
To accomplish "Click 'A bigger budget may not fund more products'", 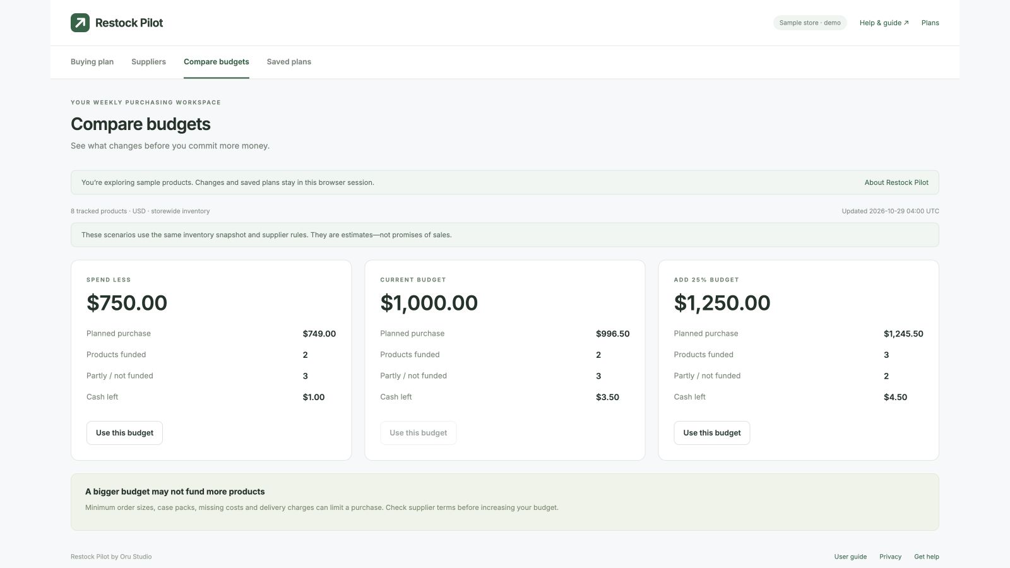I will (175, 492).
